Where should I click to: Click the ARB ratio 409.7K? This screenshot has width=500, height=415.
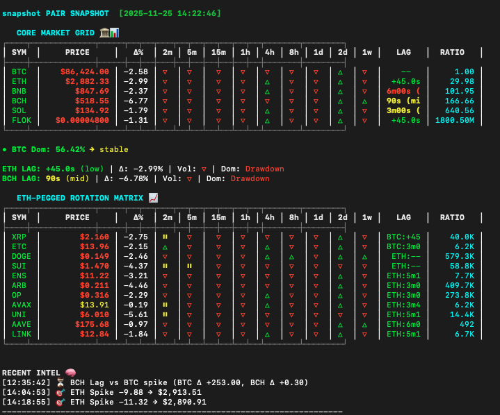[460, 285]
